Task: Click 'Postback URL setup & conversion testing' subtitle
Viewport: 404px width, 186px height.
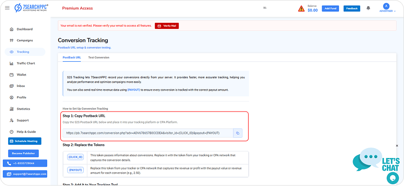Action: coord(85,47)
